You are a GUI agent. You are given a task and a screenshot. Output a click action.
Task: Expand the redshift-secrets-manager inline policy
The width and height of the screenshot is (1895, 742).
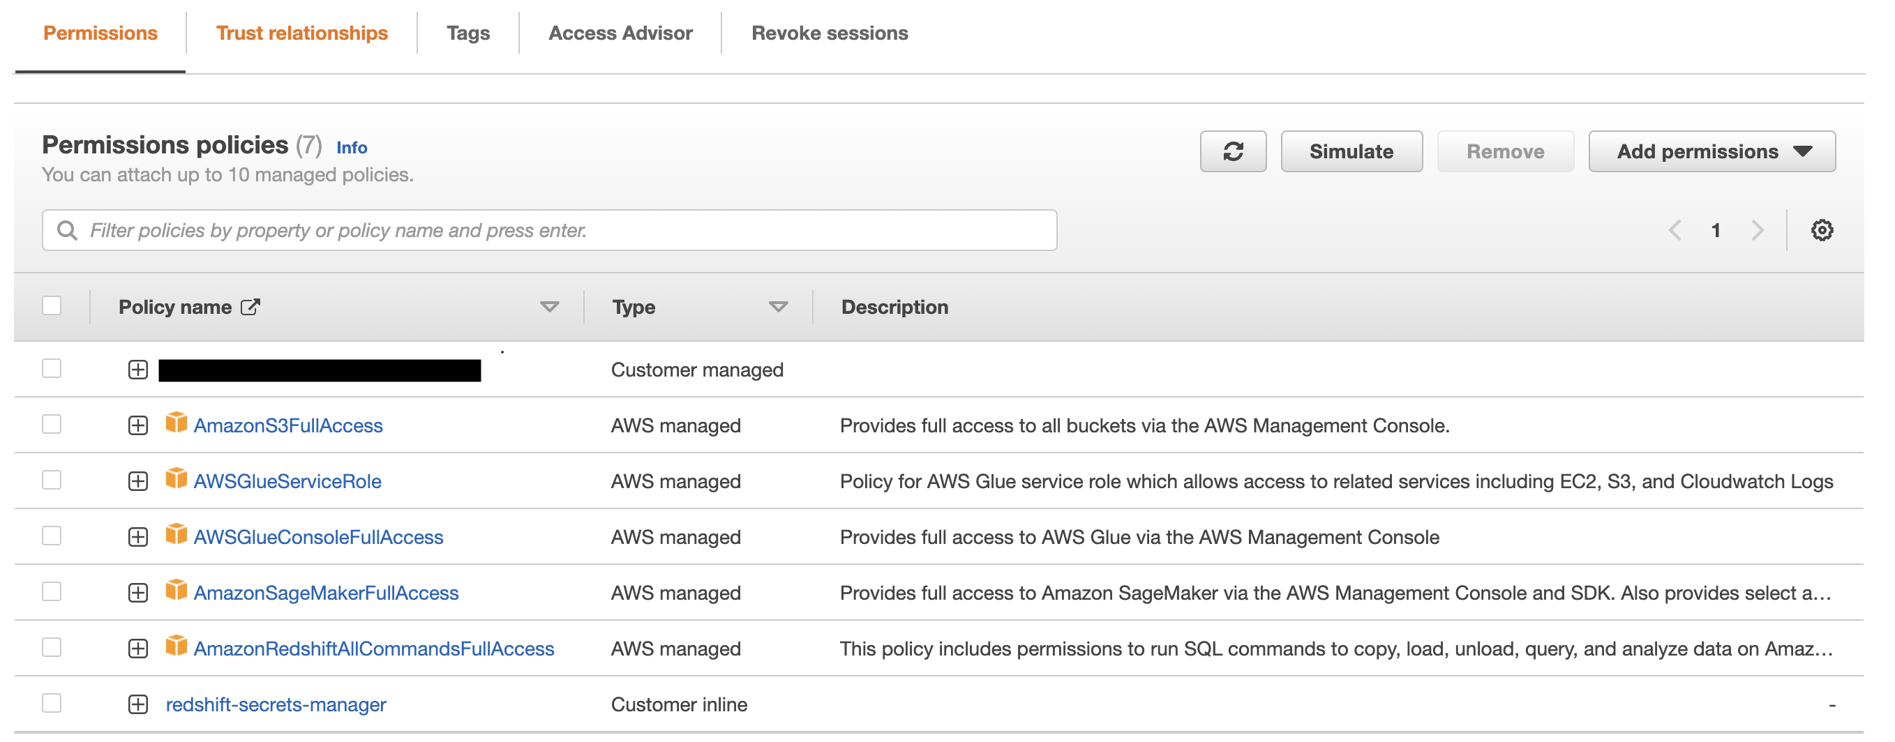coord(137,704)
